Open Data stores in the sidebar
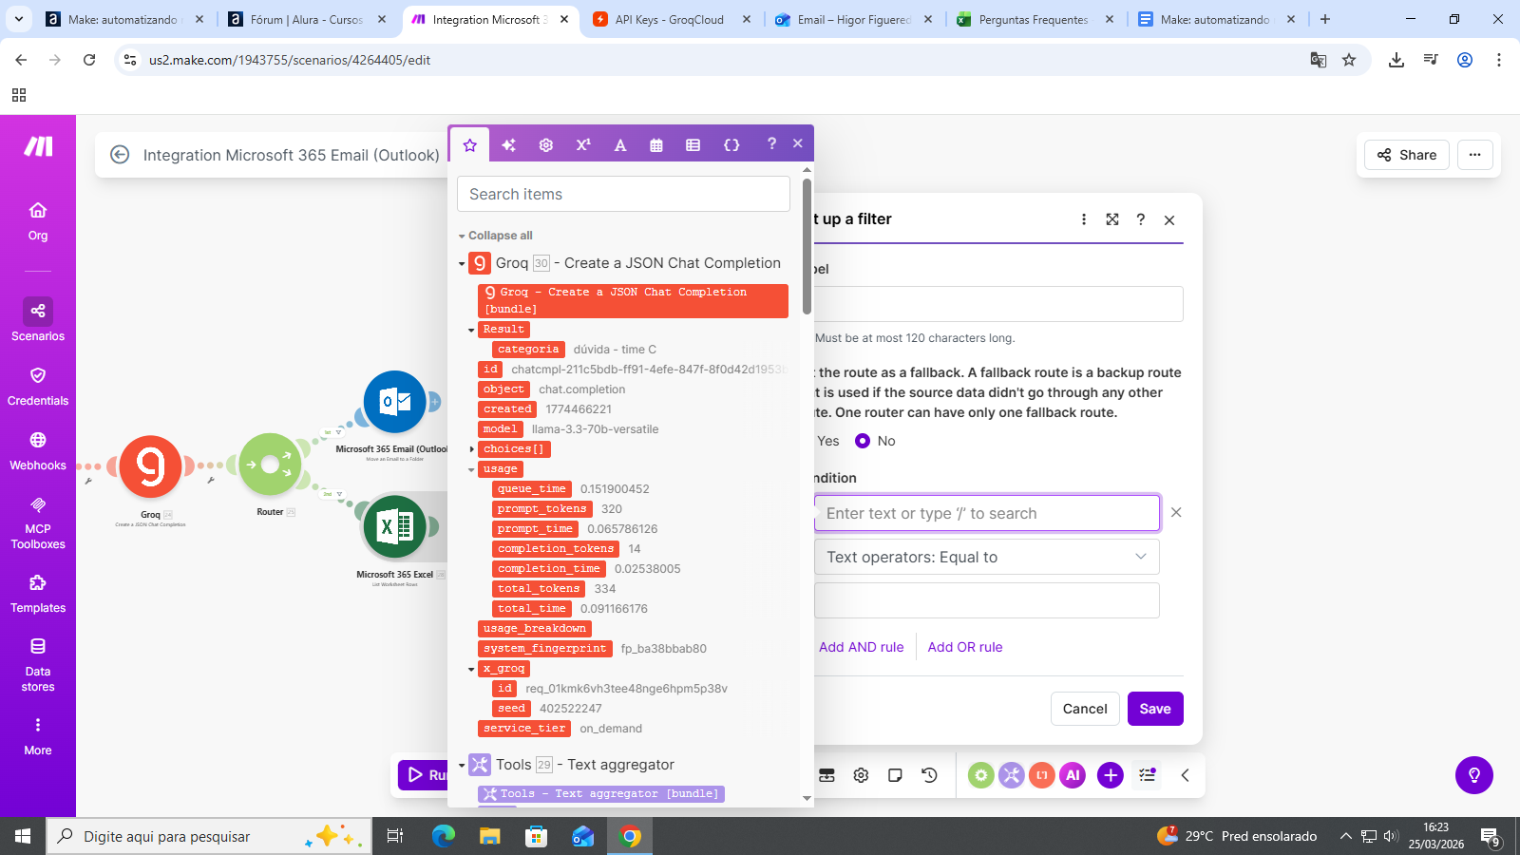Viewport: 1520px width, 855px height. point(38,665)
